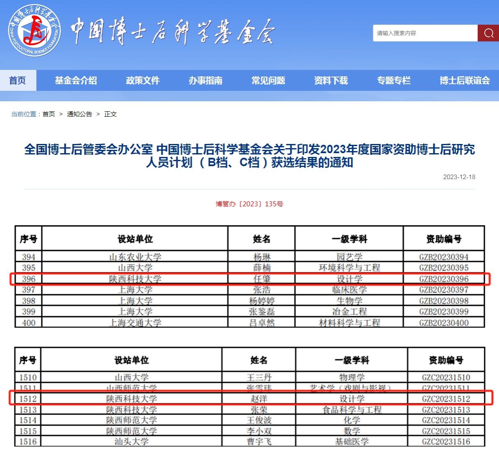Click funding number GZC20231510
Screen dimensions: 499x475
tap(446, 377)
